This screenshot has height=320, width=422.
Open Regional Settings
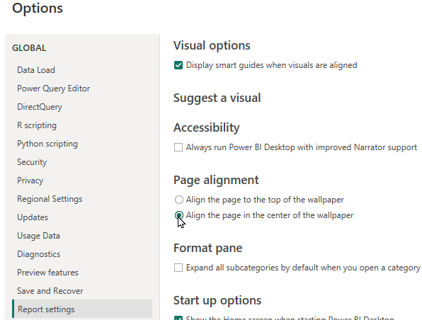(50, 199)
